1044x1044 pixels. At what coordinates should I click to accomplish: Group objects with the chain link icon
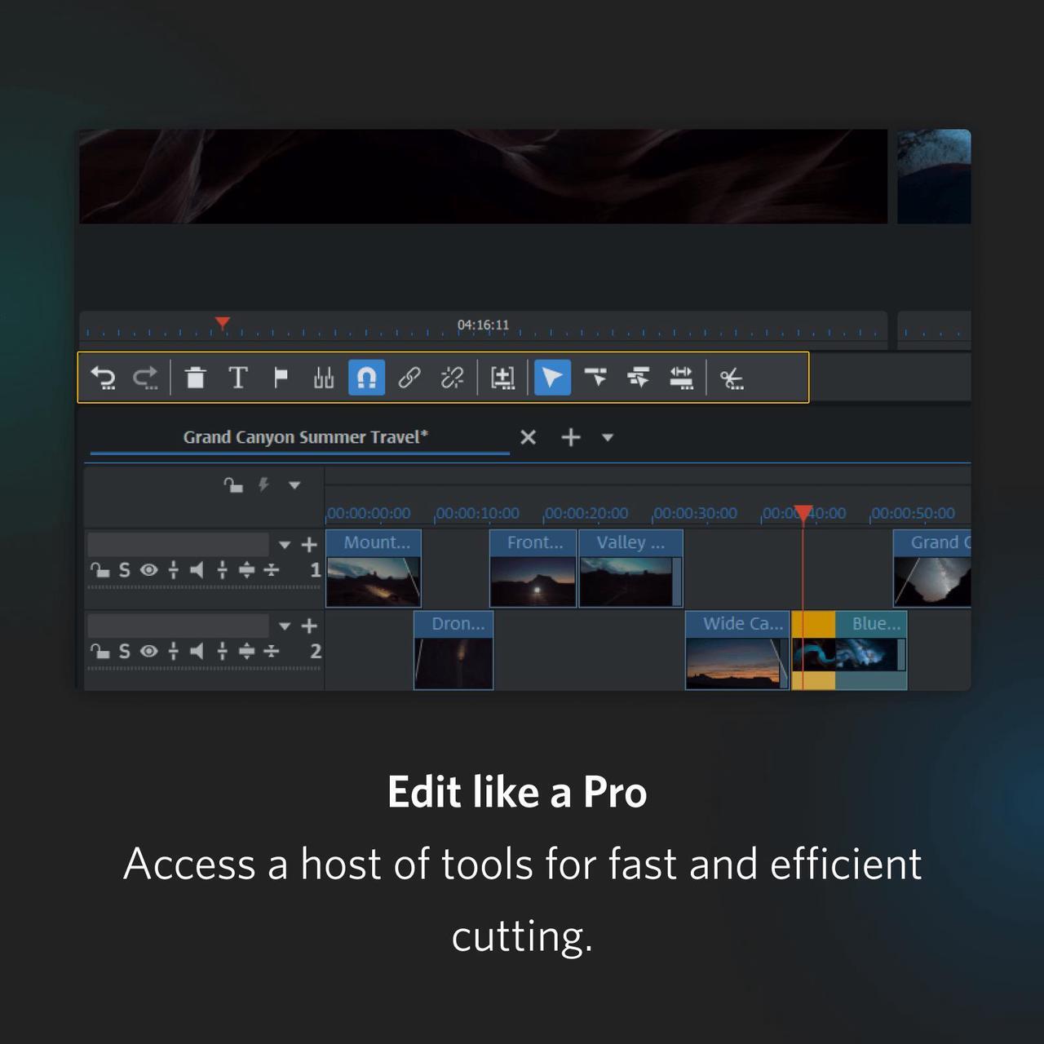coord(409,378)
